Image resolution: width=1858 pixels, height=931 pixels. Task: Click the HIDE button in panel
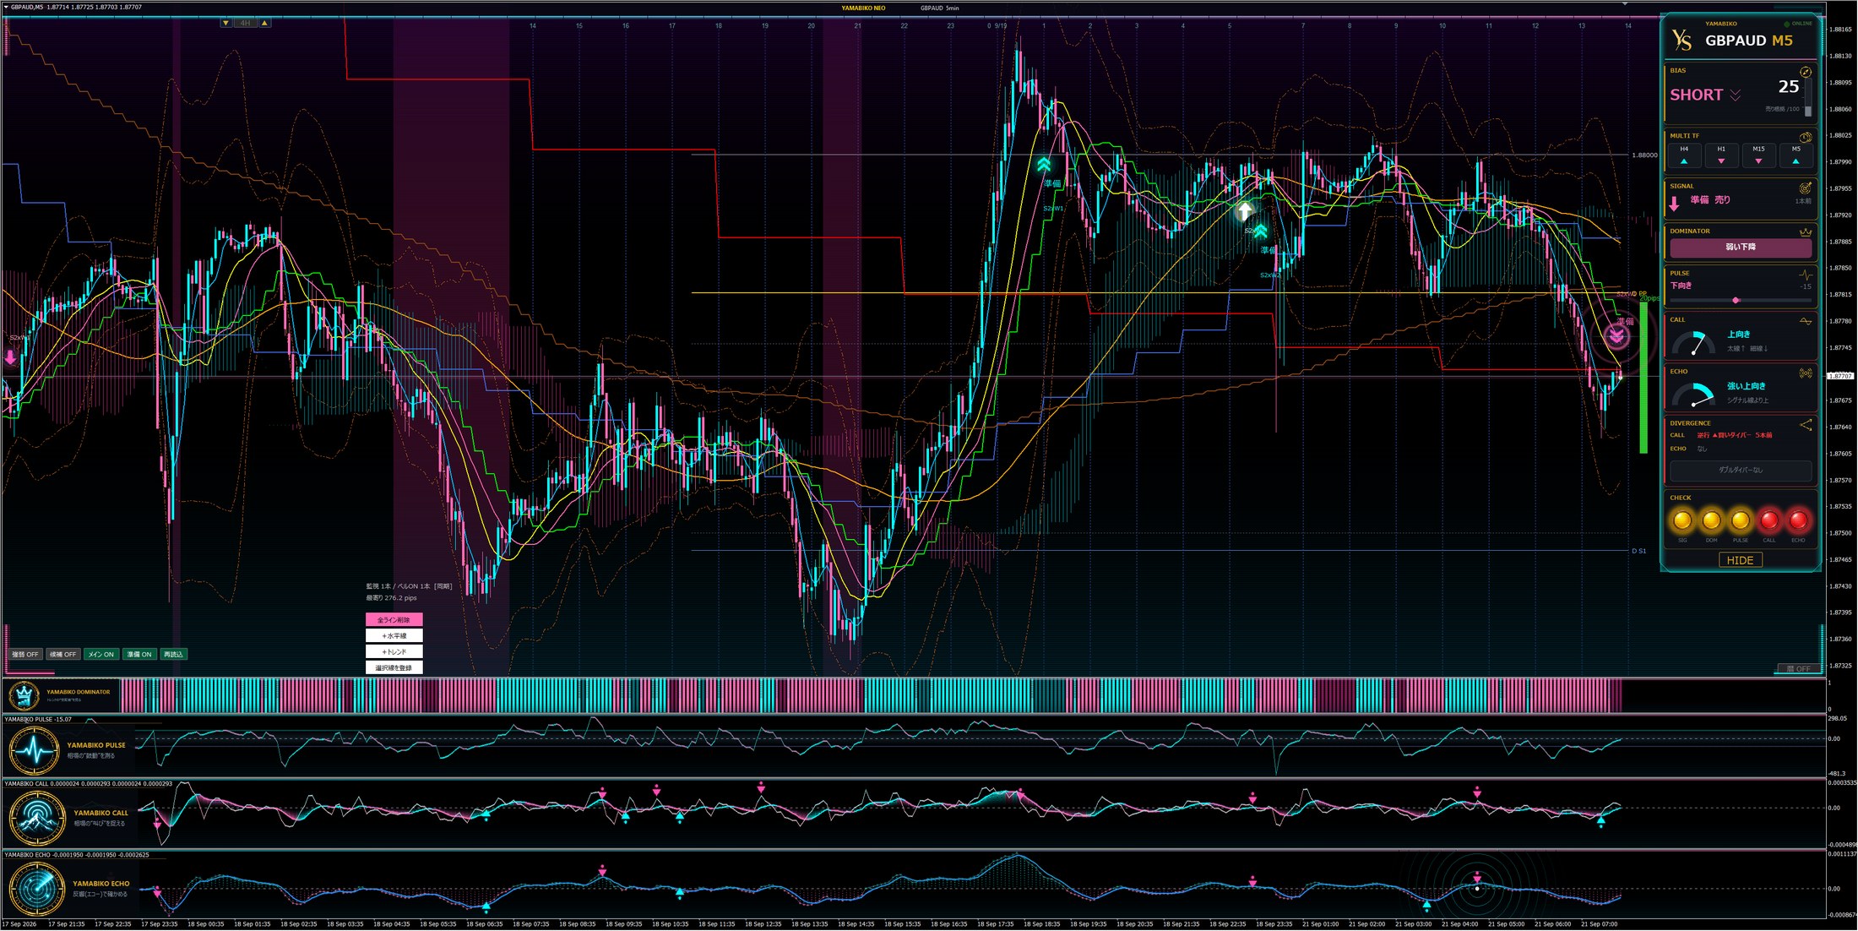[1740, 560]
